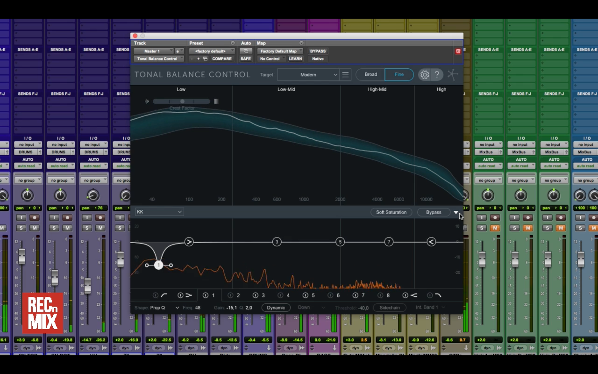Viewport: 598px width, 374px height.
Task: Open the Target curve dropdown showing Modern
Action: click(308, 75)
